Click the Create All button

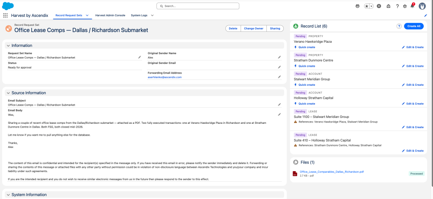pyautogui.click(x=414, y=26)
